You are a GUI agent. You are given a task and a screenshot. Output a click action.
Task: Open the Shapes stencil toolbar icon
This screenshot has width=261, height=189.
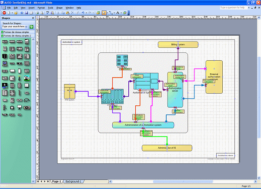98,13
